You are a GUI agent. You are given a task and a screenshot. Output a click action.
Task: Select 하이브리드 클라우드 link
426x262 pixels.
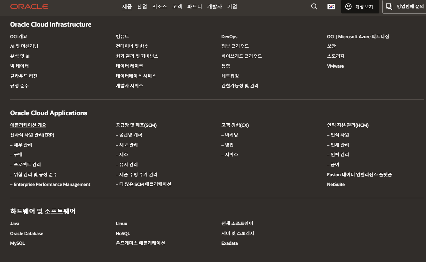(241, 56)
